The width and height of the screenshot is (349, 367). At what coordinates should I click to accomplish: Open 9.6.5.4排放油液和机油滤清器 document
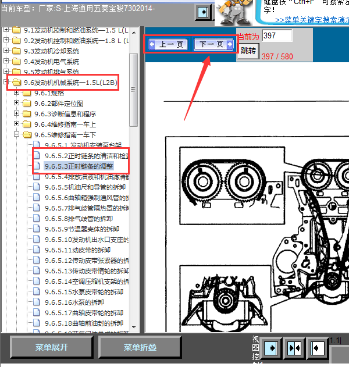pyautogui.click(x=87, y=177)
